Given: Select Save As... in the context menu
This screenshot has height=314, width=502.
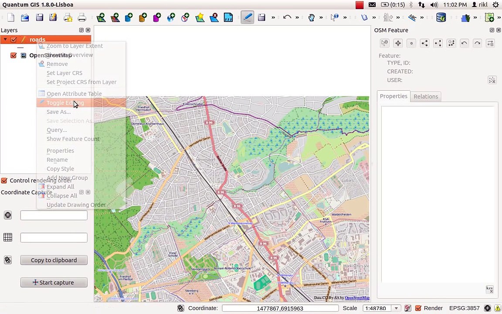Looking at the screenshot, I should (81, 112).
